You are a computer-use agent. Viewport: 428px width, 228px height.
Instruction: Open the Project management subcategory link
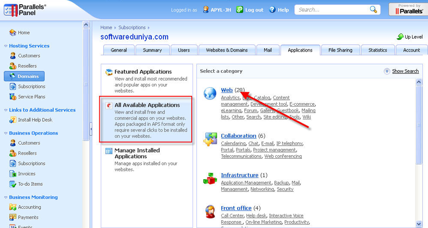(x=275, y=150)
